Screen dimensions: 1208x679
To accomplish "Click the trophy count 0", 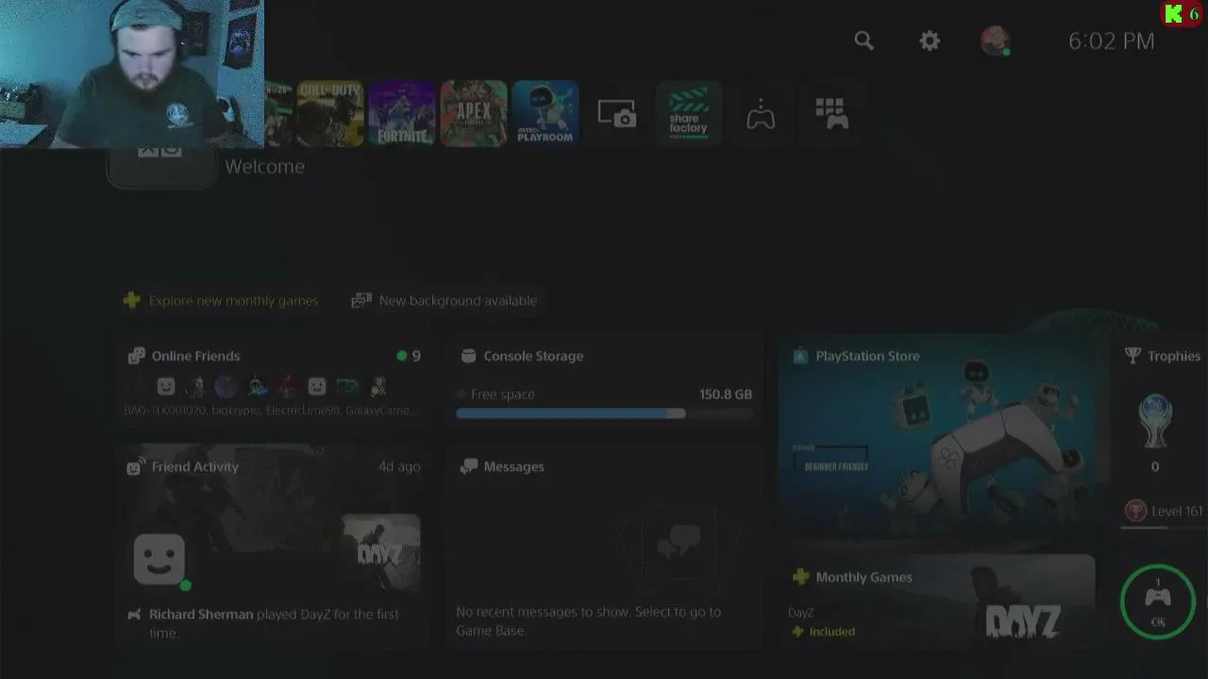I will (x=1155, y=466).
